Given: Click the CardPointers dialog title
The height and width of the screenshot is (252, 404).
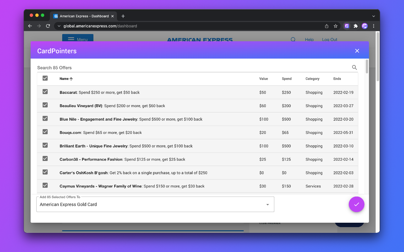Looking at the screenshot, I should tap(57, 51).
